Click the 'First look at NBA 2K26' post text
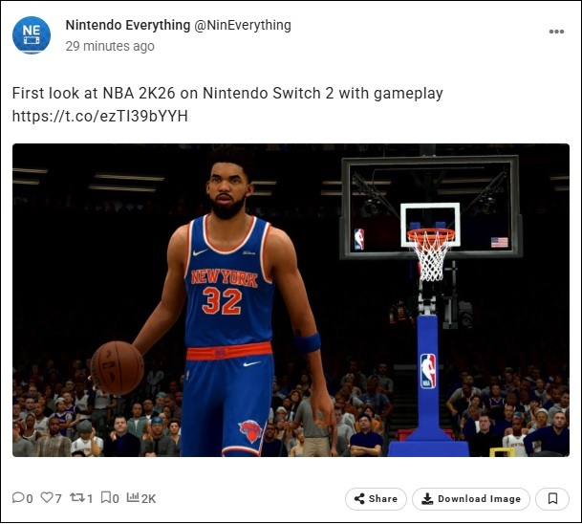The height and width of the screenshot is (524, 582). coord(227,93)
